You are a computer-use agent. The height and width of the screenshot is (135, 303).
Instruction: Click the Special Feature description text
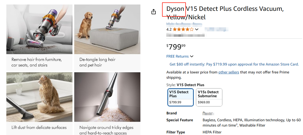point(251,123)
